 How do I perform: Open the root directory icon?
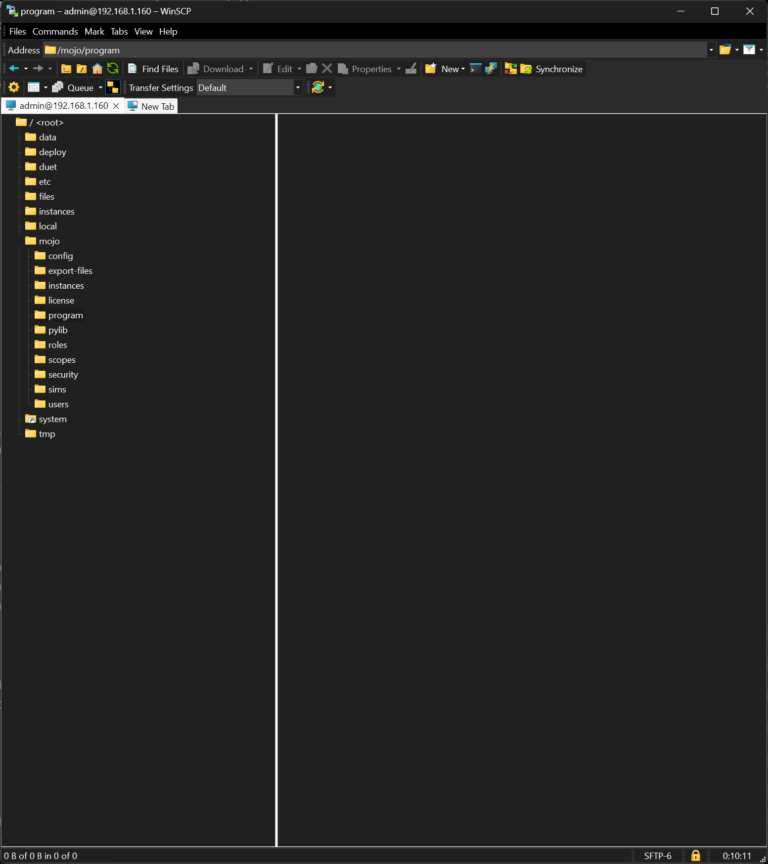click(82, 69)
